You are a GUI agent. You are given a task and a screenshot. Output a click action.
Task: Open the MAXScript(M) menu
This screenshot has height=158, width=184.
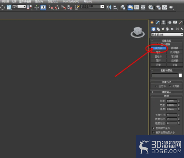tap(71, 2)
